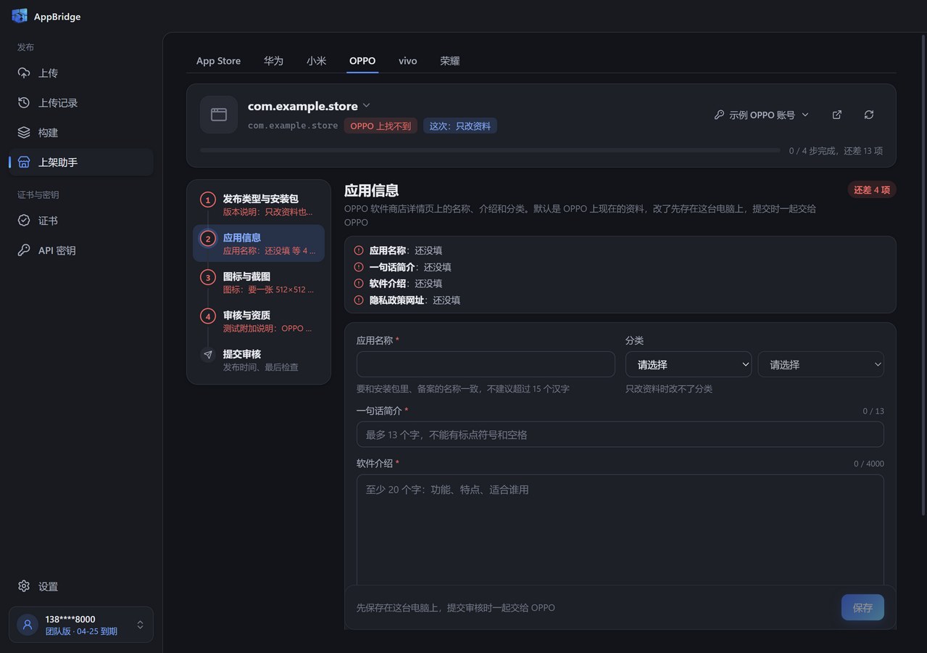Image resolution: width=927 pixels, height=653 pixels.
Task: Open the first 分类 请选择 dropdown
Action: [689, 364]
